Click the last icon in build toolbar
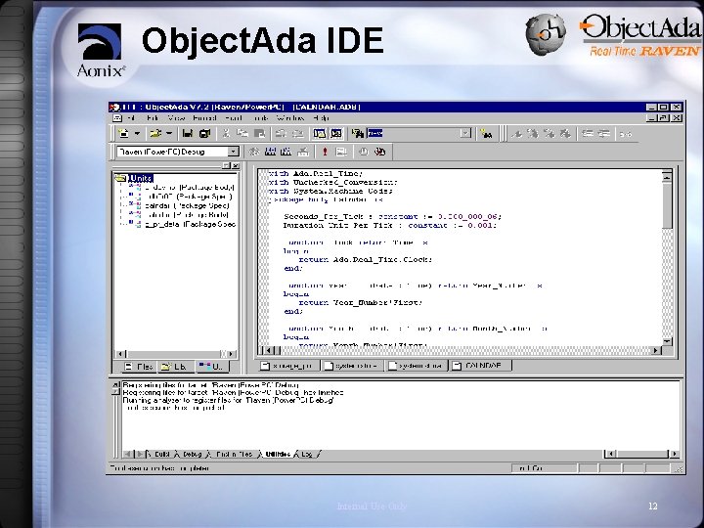The height and width of the screenshot is (528, 704). [379, 152]
